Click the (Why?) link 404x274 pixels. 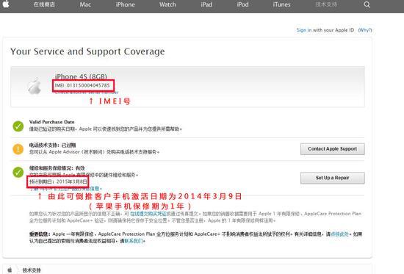click(365, 30)
